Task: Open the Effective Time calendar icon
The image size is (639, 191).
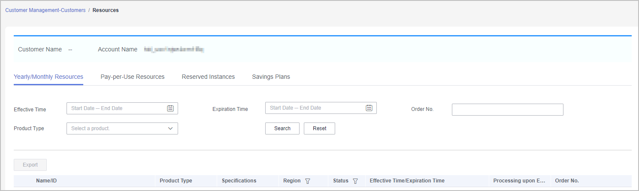Action: pos(170,108)
